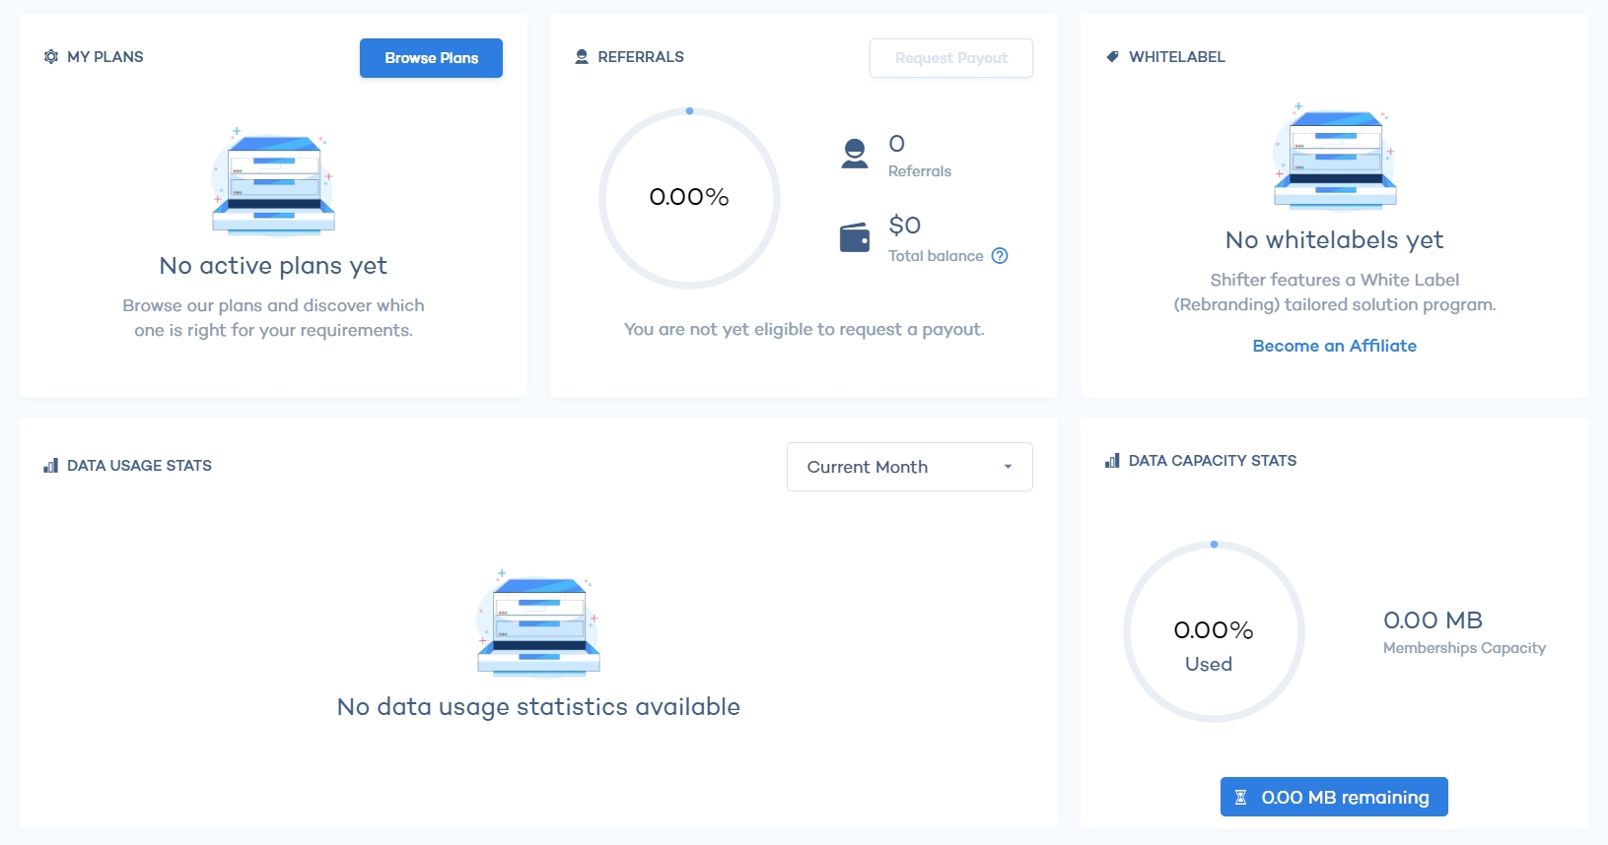Click the My Plans gear icon
The height and width of the screenshot is (845, 1608).
click(51, 57)
